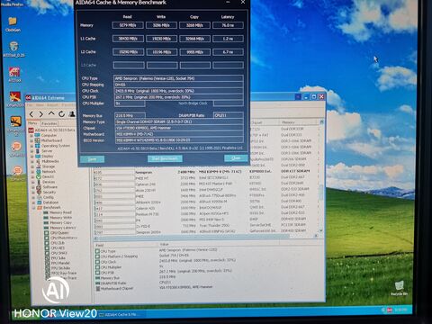The image size is (432, 324).
Task: Click the Chipset column header in results
Action: pos(264,122)
